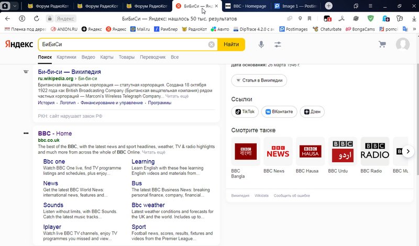Click the padlock site security icon
The image size is (419, 246).
coord(49,19)
